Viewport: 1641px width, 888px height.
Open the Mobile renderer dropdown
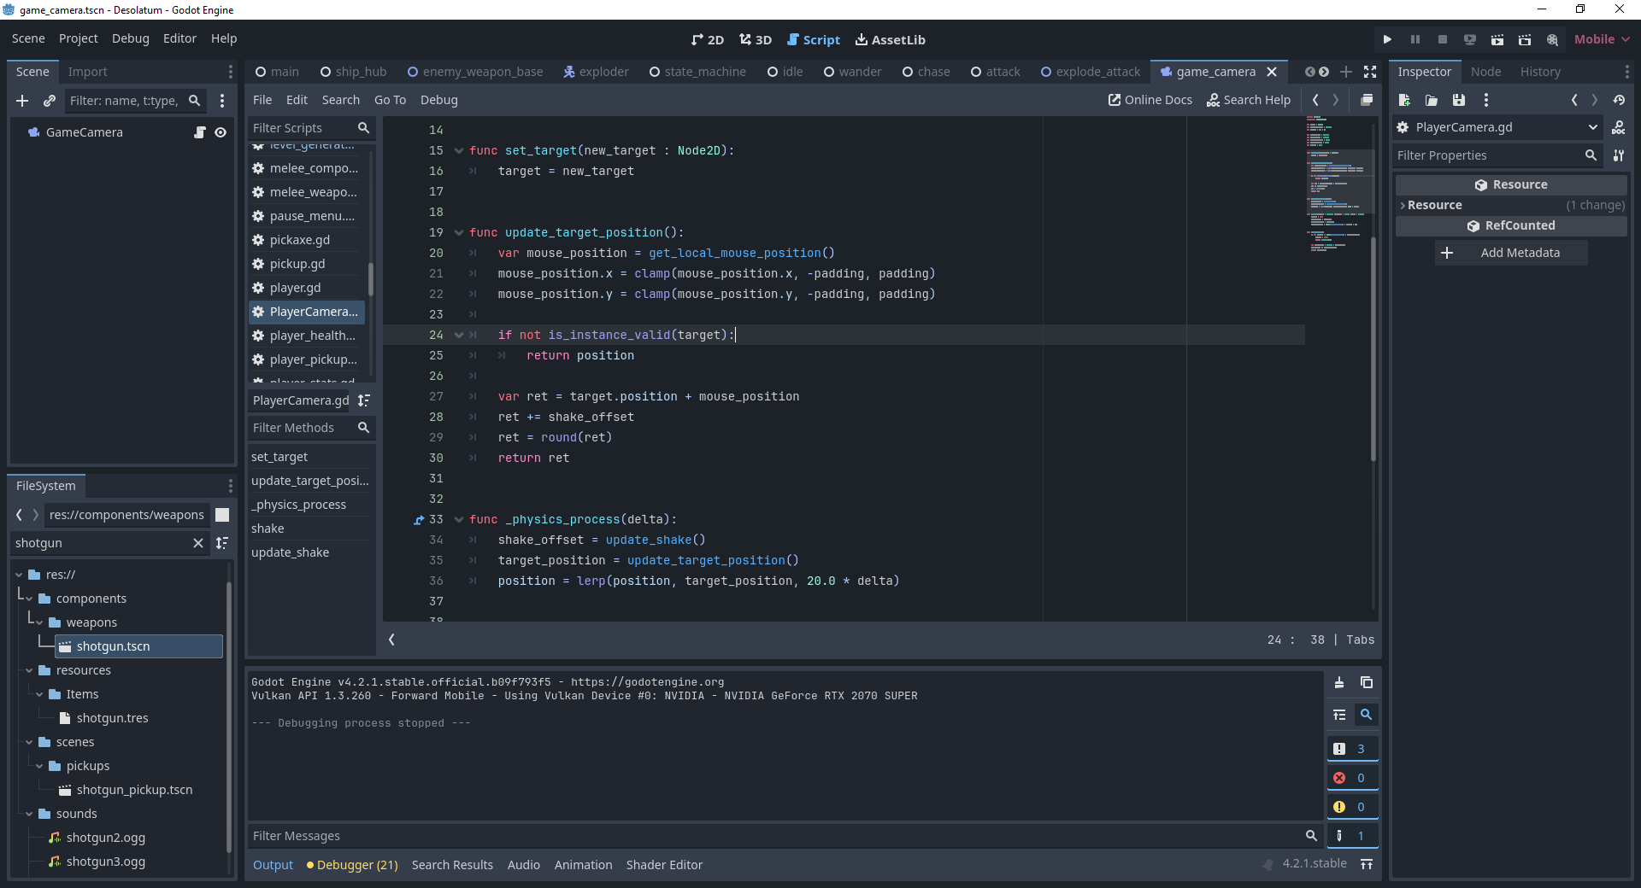tap(1602, 39)
